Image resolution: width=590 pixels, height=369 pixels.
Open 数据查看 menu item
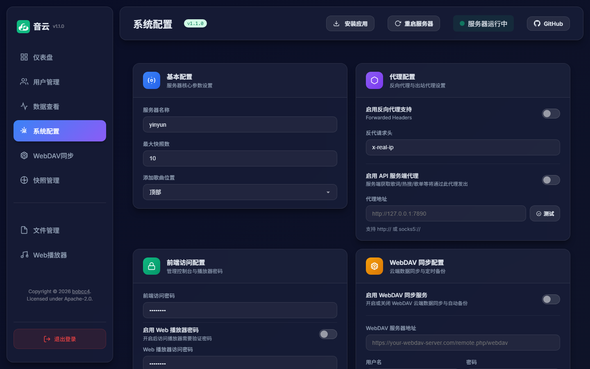click(x=60, y=106)
